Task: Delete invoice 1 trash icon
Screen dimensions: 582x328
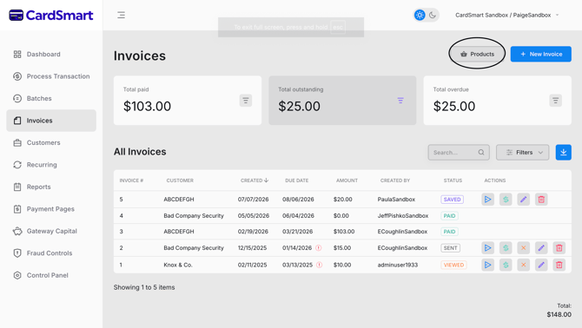Action: [559, 265]
